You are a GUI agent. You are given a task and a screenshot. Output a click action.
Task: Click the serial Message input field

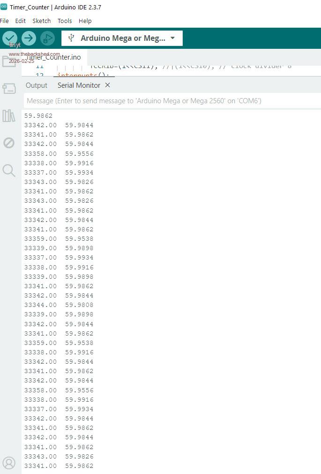coord(172,101)
